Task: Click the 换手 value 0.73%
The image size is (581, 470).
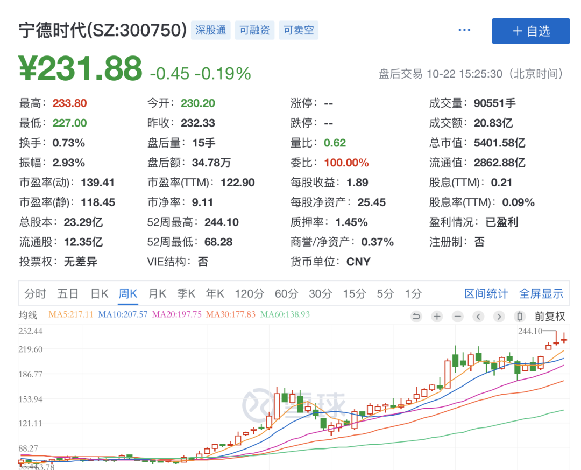Action: point(69,143)
